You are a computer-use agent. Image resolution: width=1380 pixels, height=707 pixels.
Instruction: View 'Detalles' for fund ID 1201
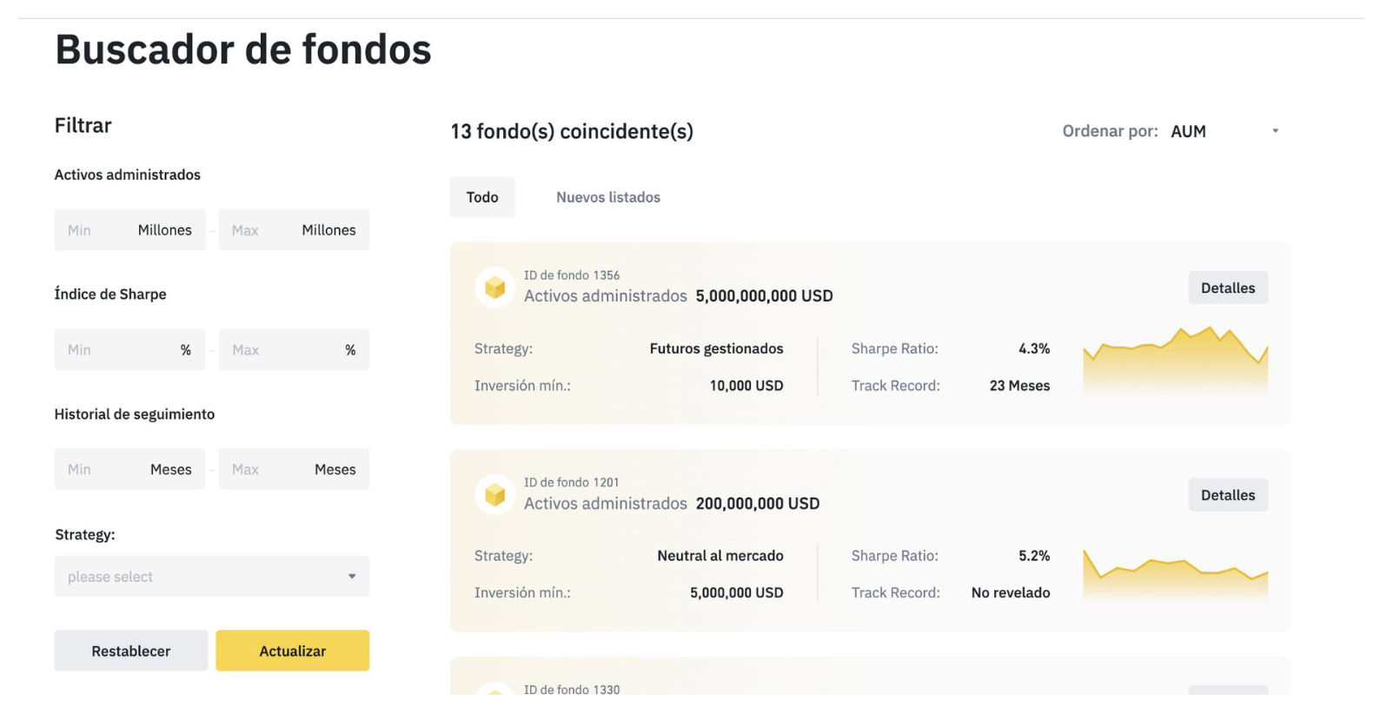point(1227,495)
